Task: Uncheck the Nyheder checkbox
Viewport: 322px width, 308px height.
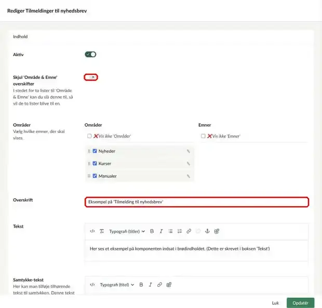Action: (95, 151)
